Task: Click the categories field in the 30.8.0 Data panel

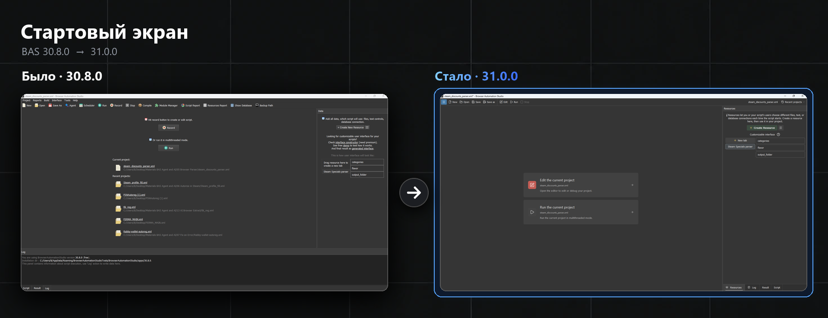Action: 367,162
